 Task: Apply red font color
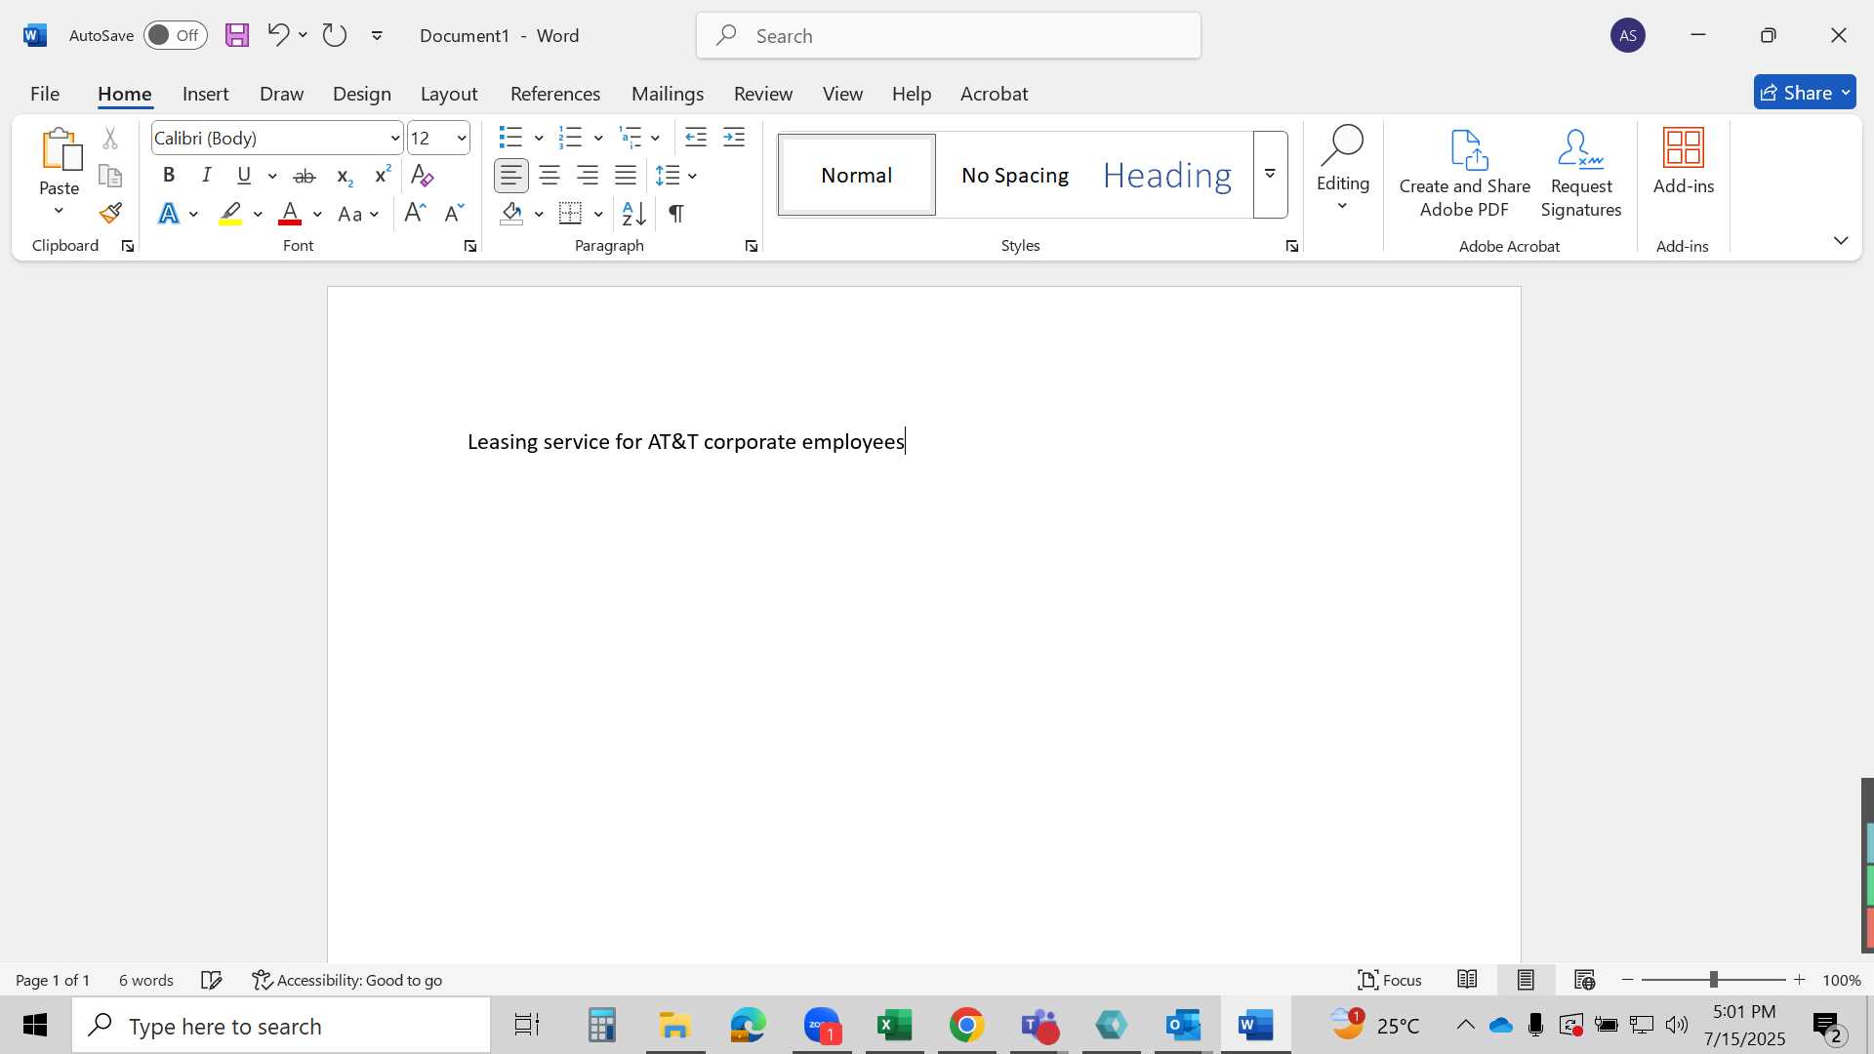[290, 214]
